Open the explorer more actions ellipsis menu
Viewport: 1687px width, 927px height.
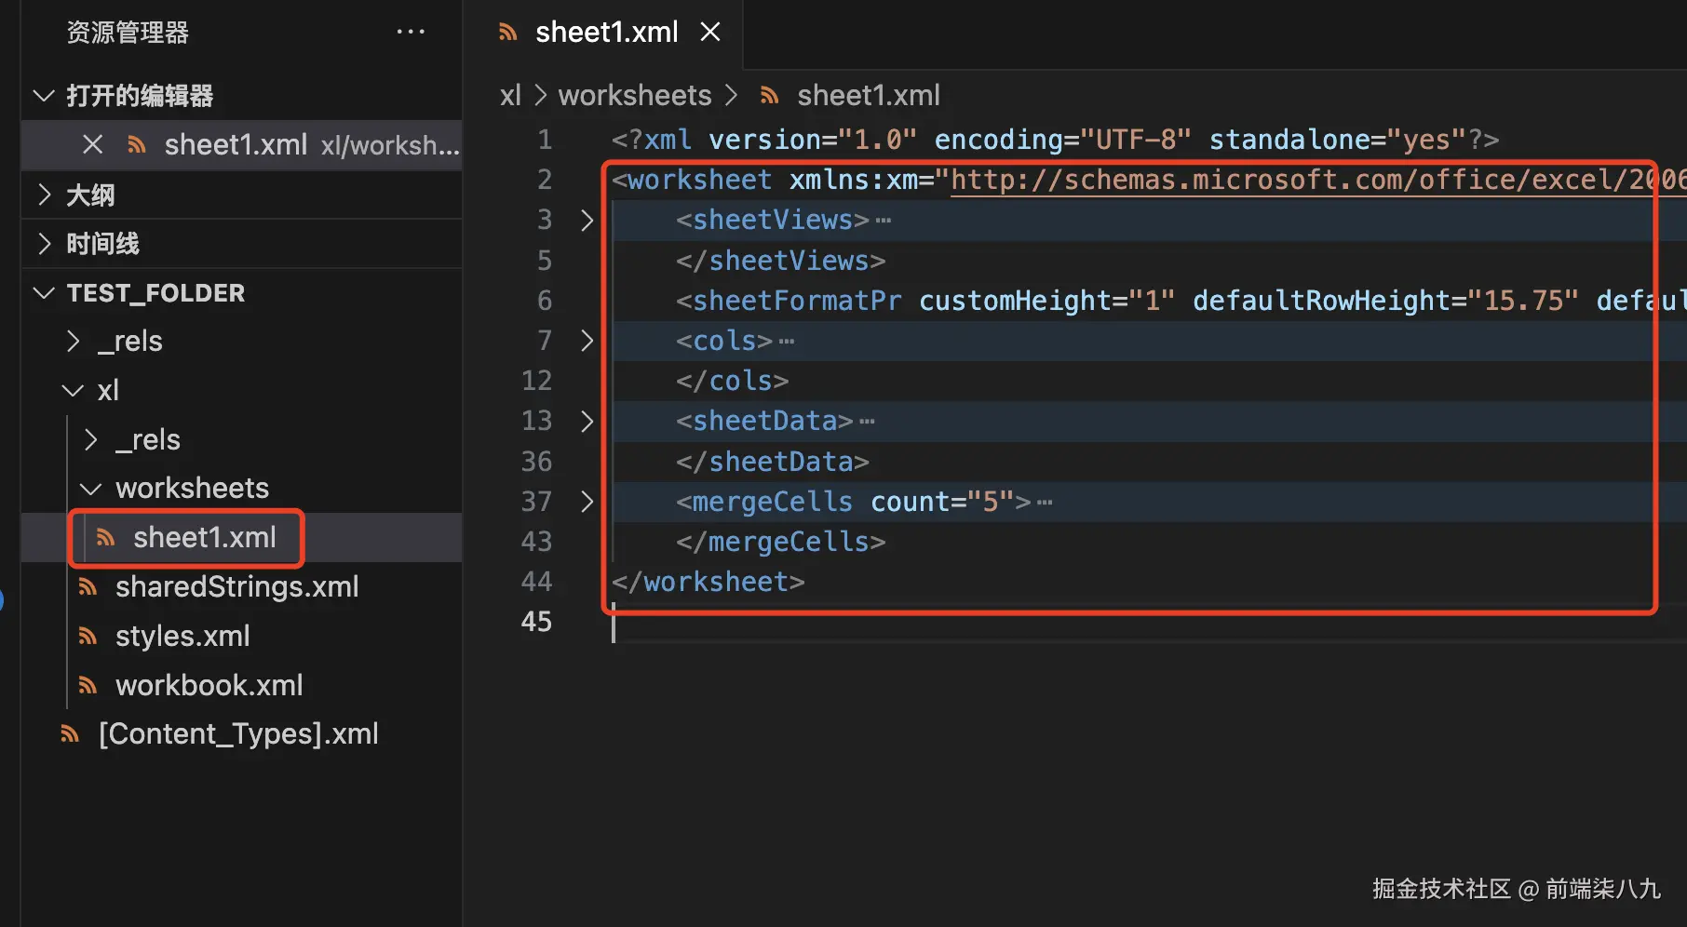click(411, 32)
